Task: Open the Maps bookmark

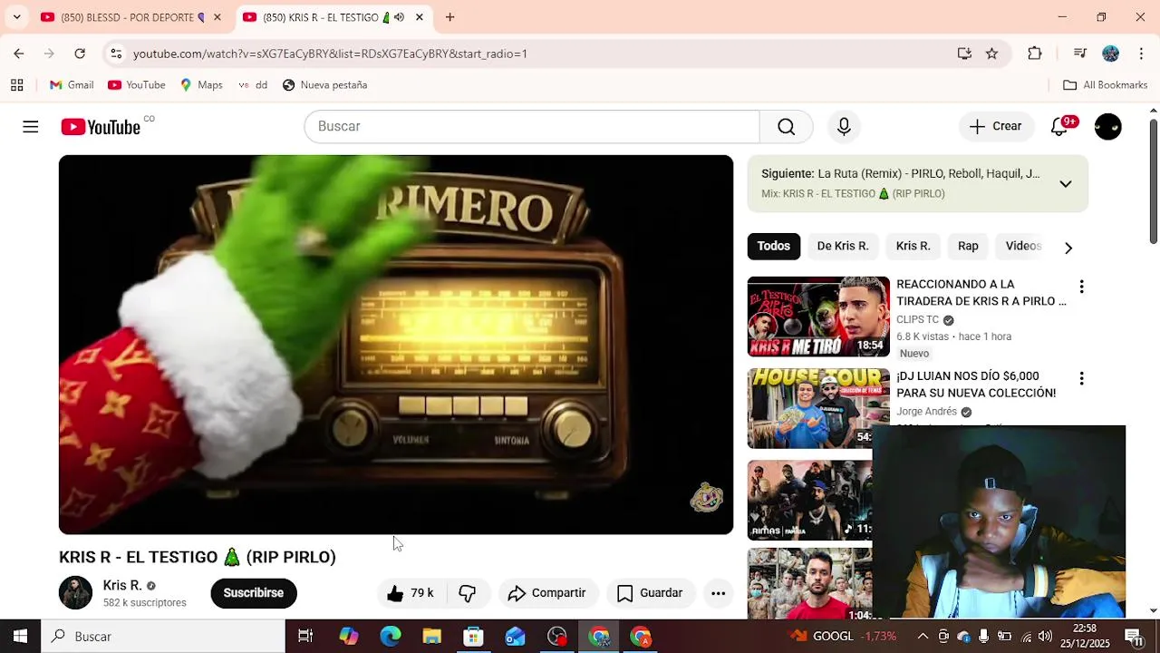Action: 200,85
